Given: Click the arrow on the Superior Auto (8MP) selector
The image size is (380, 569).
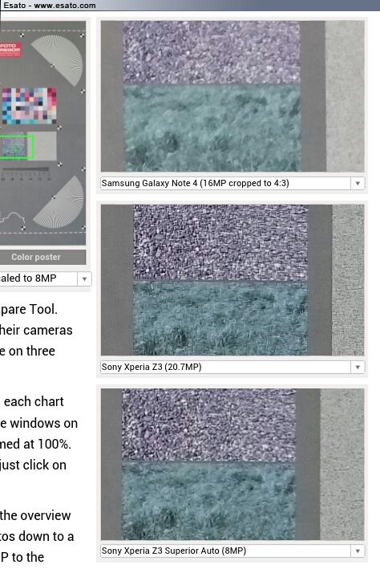Looking at the screenshot, I should pyautogui.click(x=358, y=551).
